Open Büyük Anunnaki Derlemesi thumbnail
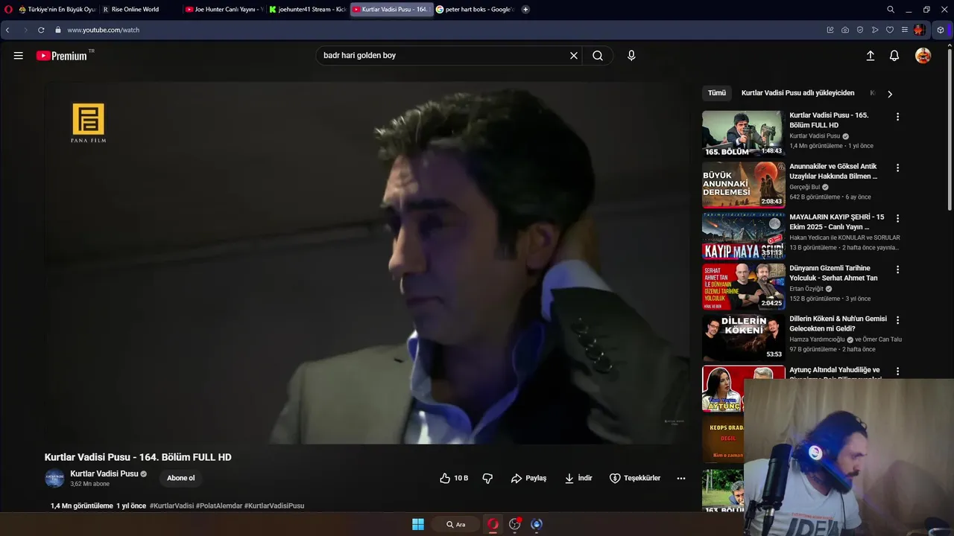Screen dimensions: 954x536 tap(743, 185)
